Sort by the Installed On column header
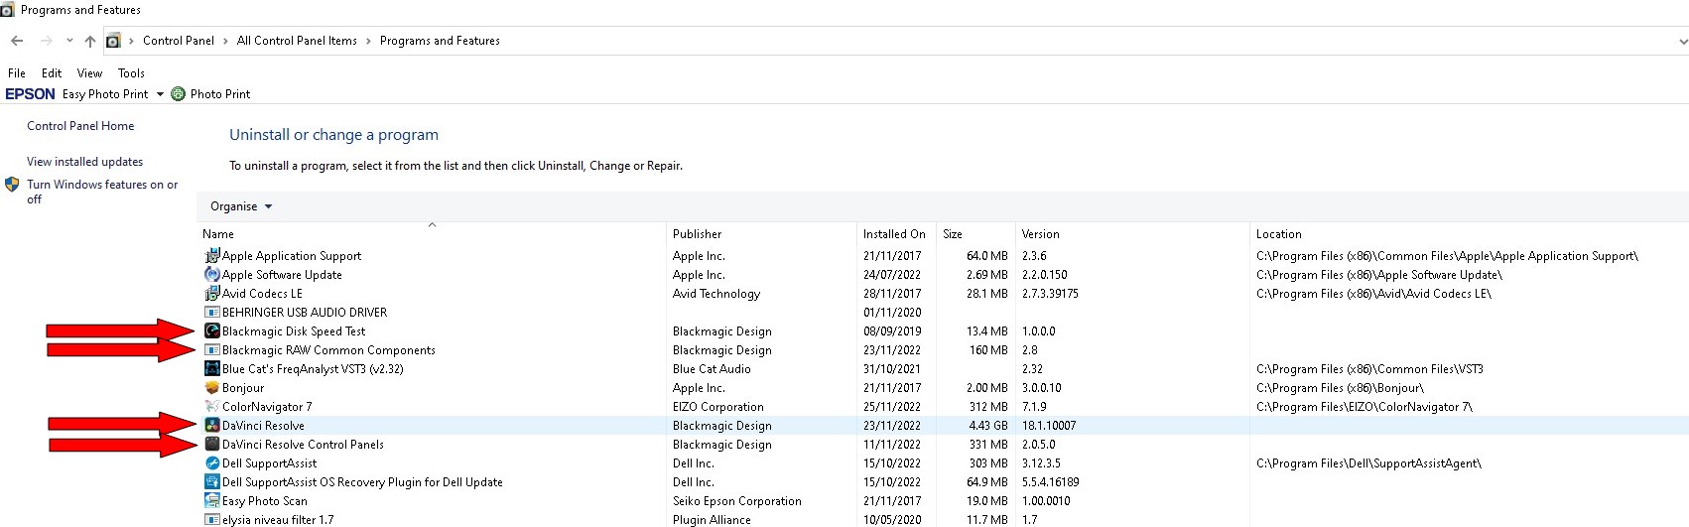The image size is (1689, 527). pyautogui.click(x=896, y=234)
